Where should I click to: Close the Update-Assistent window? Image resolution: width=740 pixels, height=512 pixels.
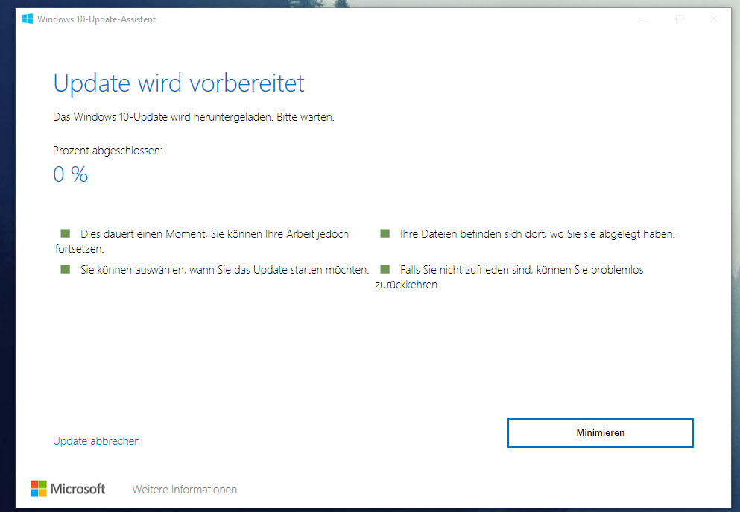[x=714, y=19]
